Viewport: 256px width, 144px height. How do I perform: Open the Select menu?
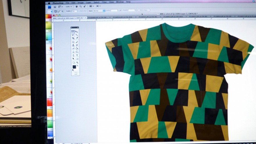point(97,2)
